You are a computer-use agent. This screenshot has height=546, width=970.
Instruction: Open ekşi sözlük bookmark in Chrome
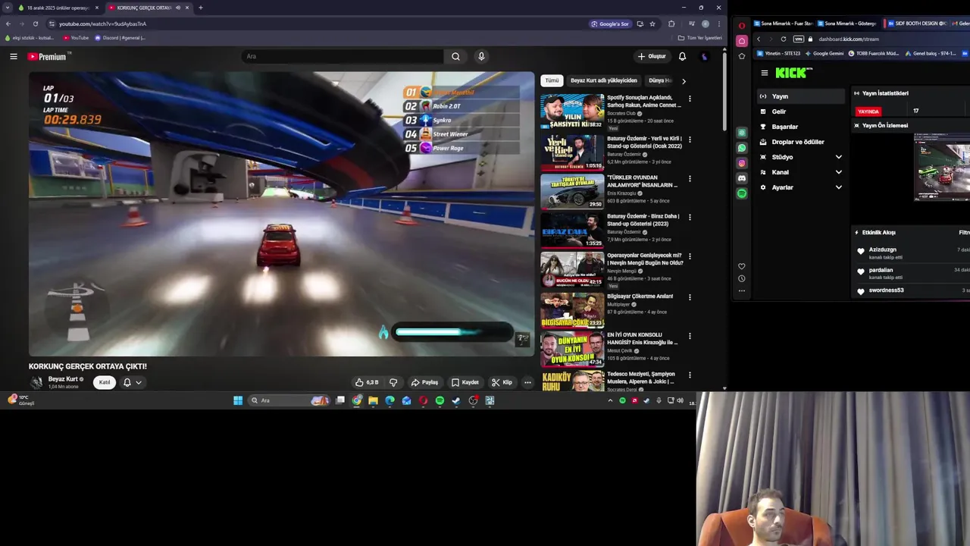(x=30, y=38)
